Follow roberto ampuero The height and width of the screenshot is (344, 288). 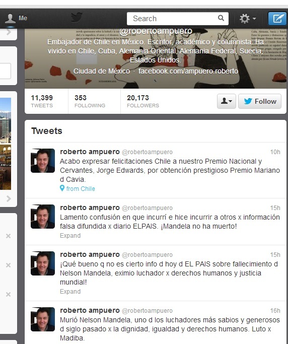(x=260, y=101)
